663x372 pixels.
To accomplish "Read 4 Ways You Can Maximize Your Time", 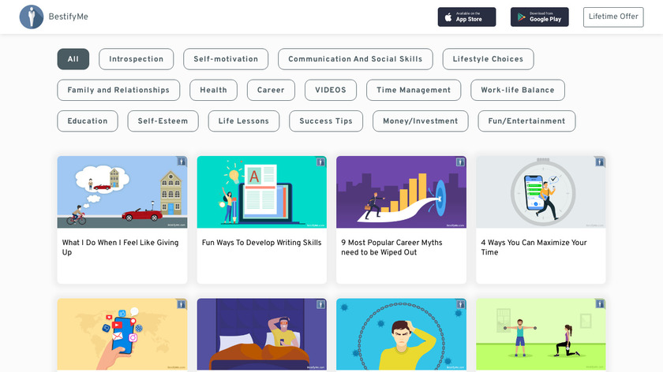I will (534, 247).
